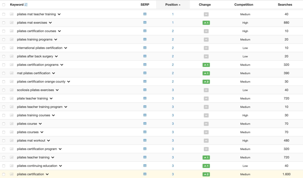Show chart for pilates certification courses
303x178 pixels.
[x=12, y=31]
